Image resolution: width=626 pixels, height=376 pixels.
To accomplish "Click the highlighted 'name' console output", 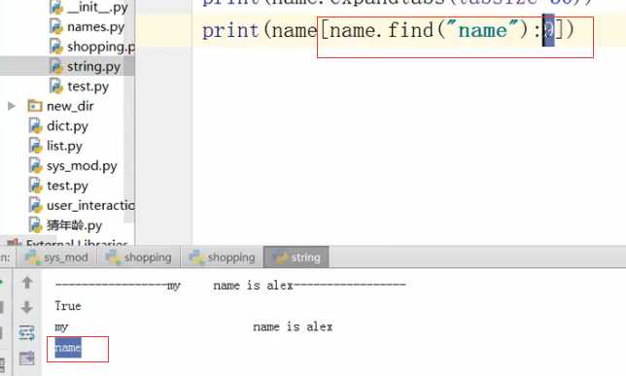I will pyautogui.click(x=68, y=348).
